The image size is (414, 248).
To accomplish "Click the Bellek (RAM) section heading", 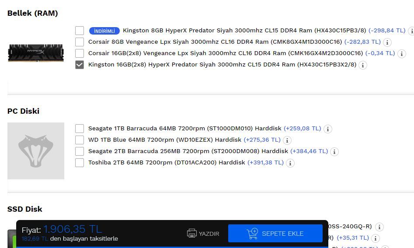I will 32,13.
